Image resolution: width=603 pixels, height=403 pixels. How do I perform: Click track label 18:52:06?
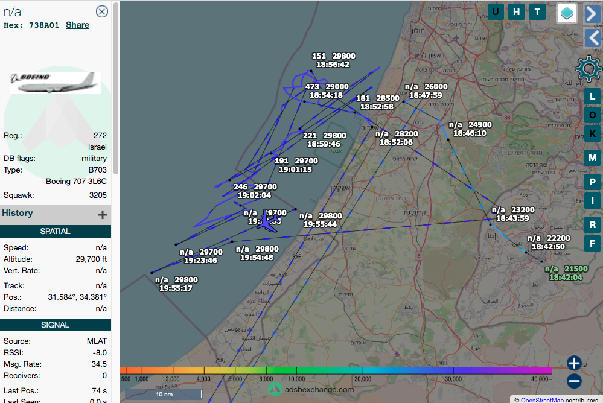click(396, 142)
